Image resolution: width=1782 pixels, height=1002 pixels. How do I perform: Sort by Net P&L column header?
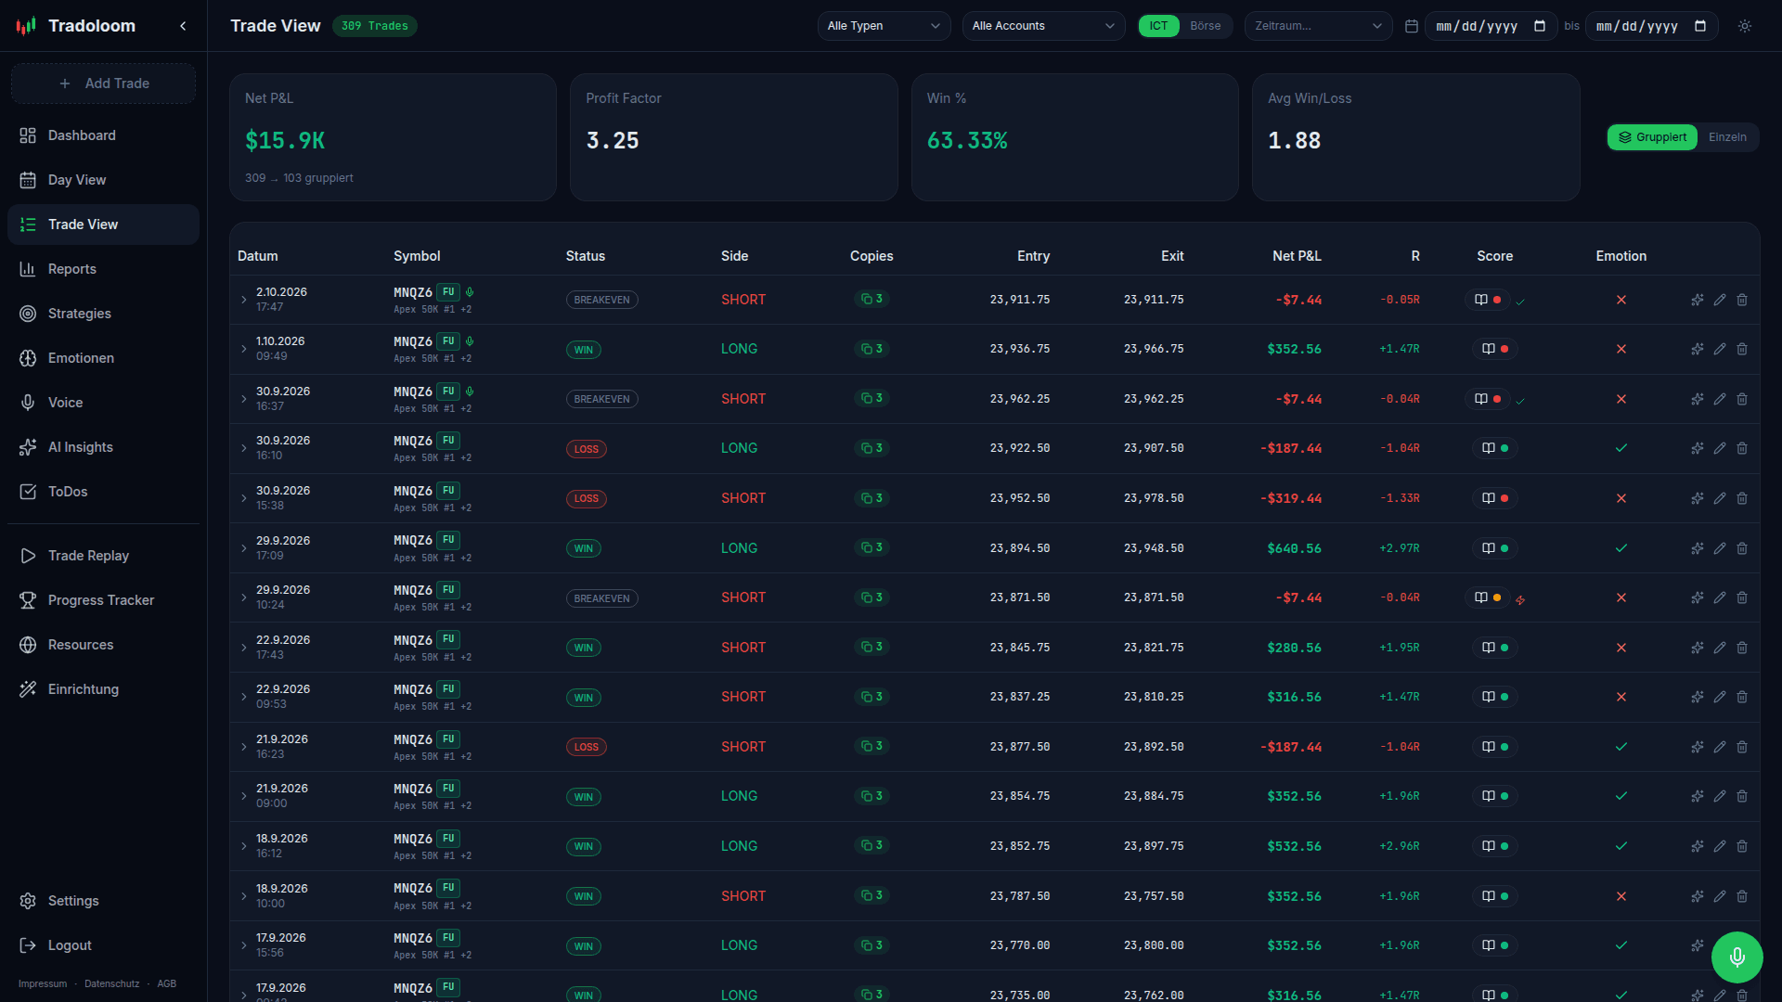click(x=1297, y=256)
